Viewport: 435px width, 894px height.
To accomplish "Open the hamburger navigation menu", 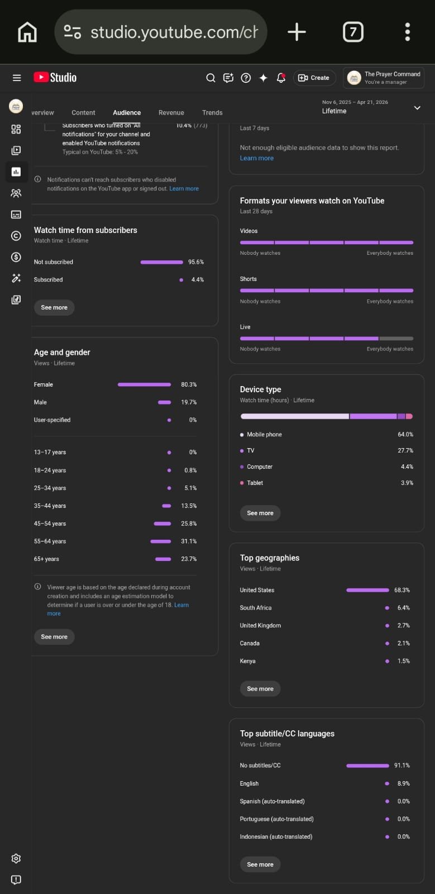I will click(x=17, y=78).
